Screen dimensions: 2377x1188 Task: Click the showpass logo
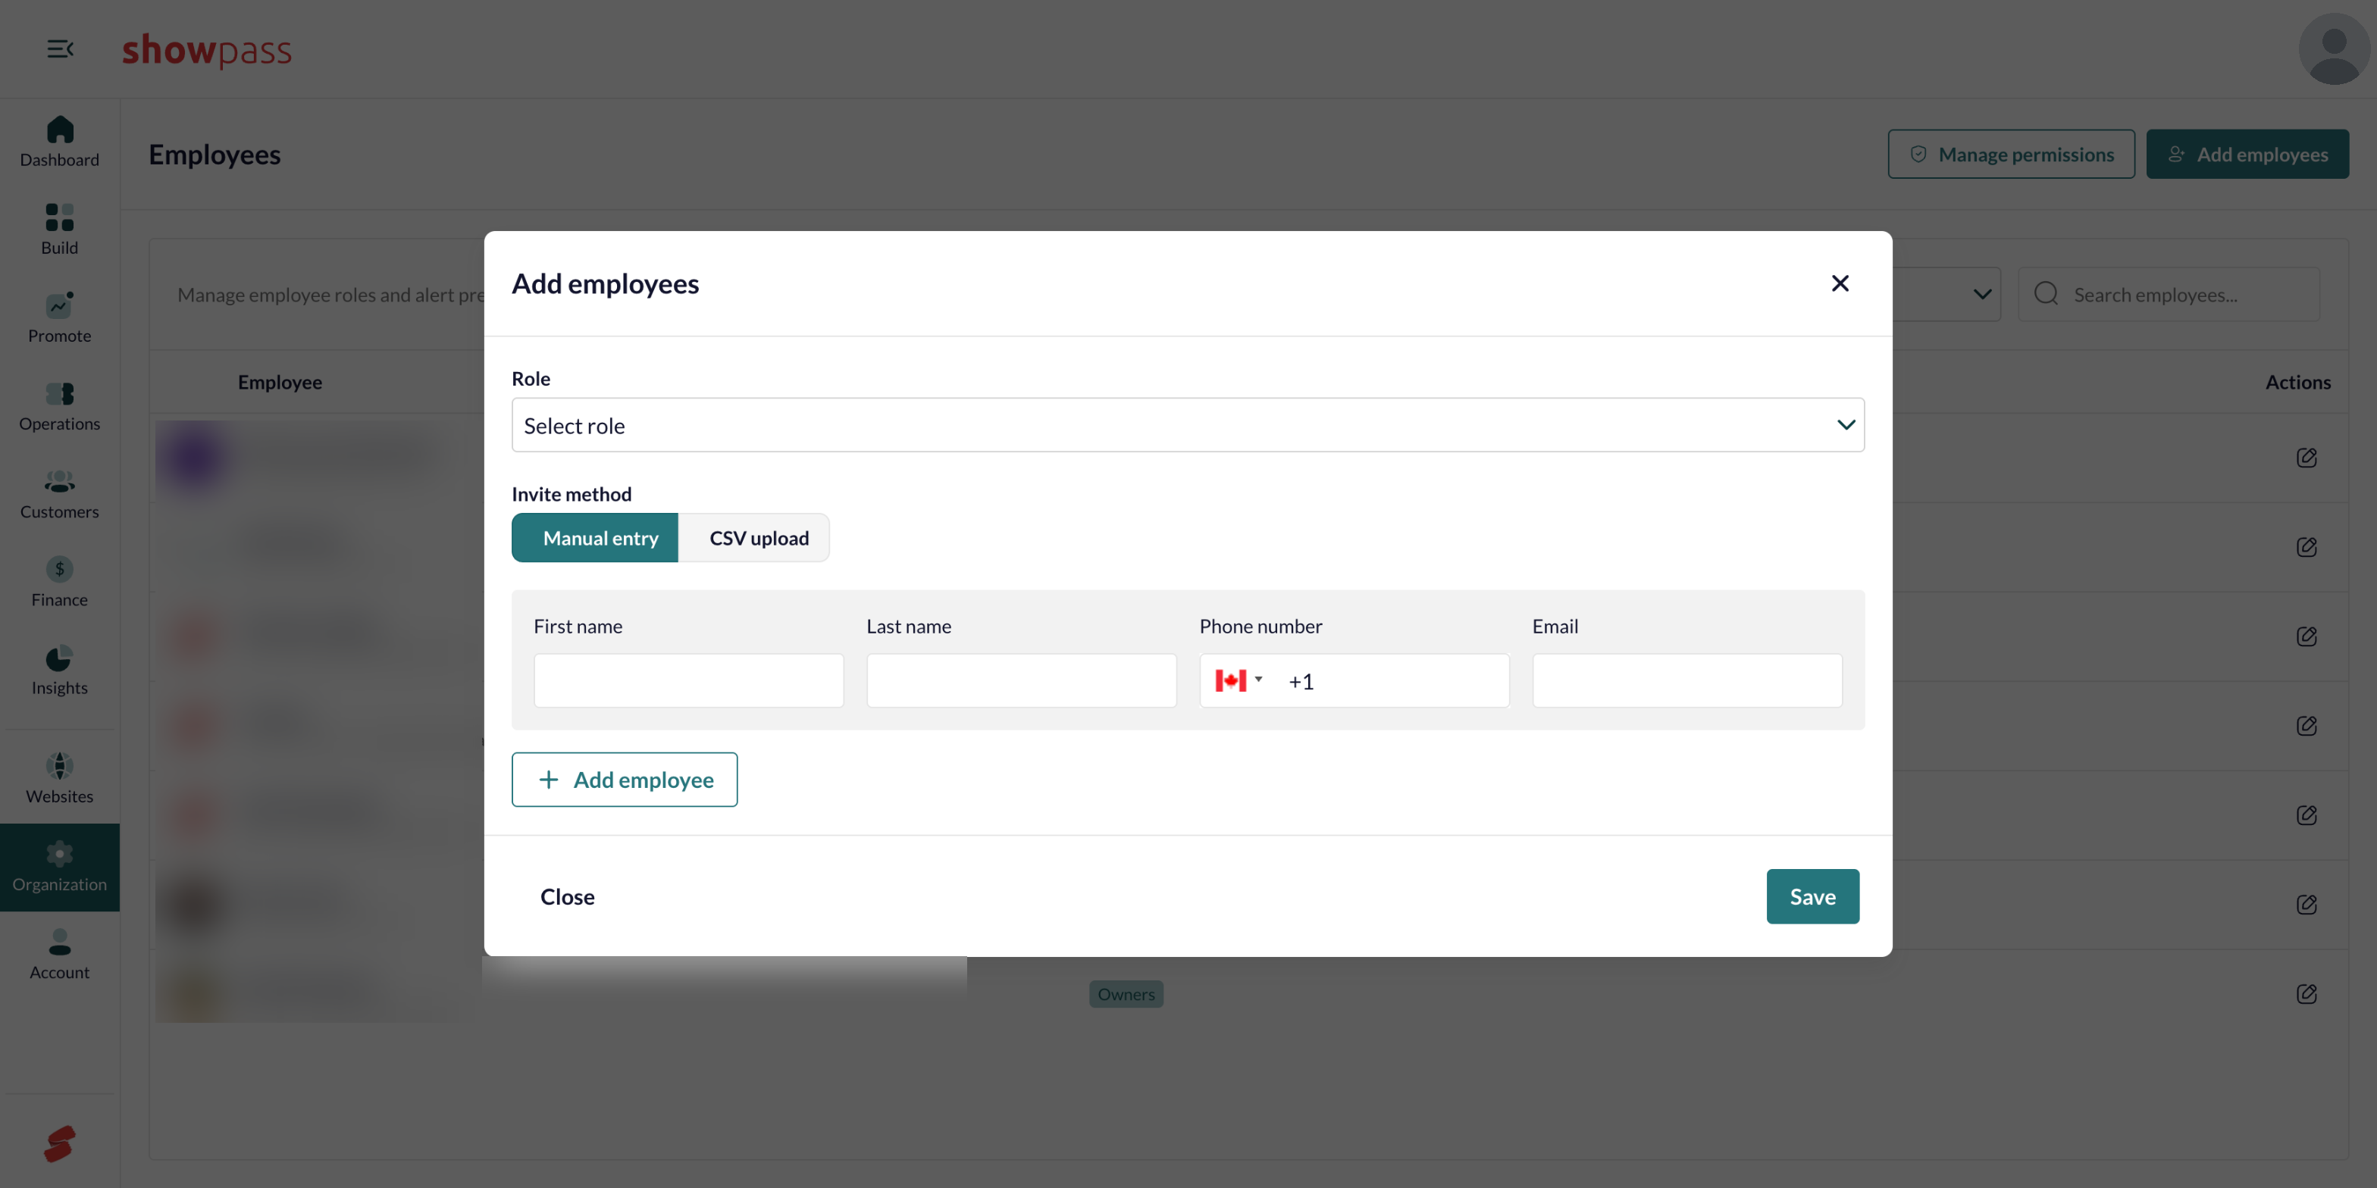click(207, 50)
